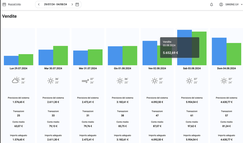Click the blue bar for Mer 31.07.2024
Screen dimensions: 243x143
(80, 58)
